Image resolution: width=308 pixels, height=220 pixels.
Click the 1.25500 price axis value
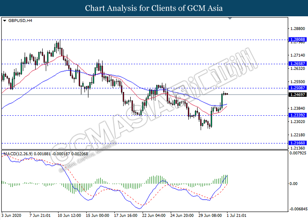point(298,82)
